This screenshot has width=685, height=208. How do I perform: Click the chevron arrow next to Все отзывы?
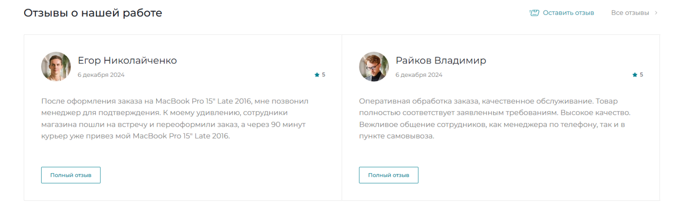pyautogui.click(x=656, y=13)
